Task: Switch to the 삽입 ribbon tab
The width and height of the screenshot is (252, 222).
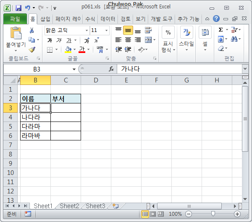Action: point(45,19)
